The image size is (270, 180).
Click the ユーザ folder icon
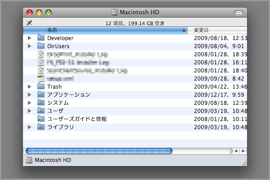pyautogui.click(x=41, y=111)
